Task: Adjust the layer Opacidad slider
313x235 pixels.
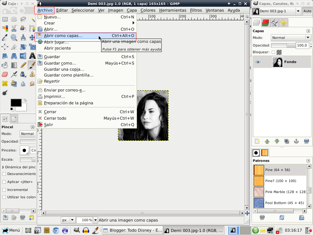Action: point(283,45)
